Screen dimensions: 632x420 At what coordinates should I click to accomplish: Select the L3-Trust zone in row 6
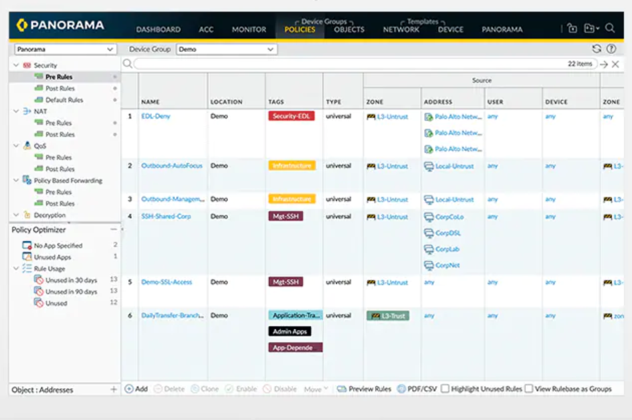(x=388, y=316)
